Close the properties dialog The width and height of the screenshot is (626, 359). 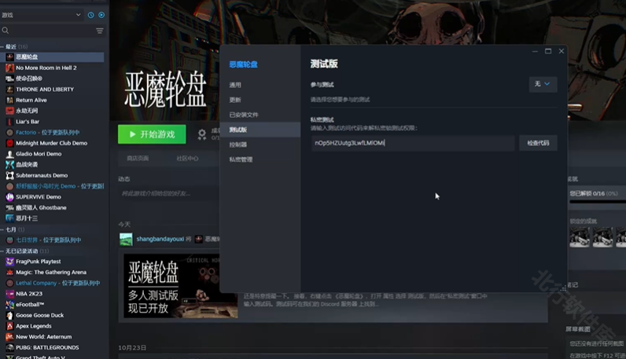(562, 52)
